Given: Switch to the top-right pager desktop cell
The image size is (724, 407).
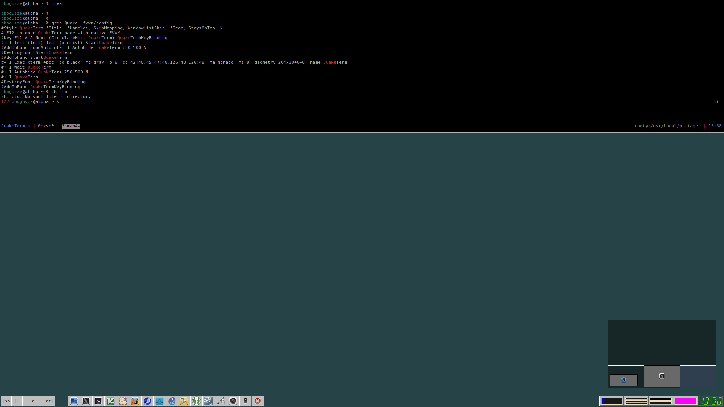Looking at the screenshot, I should pyautogui.click(x=698, y=331).
